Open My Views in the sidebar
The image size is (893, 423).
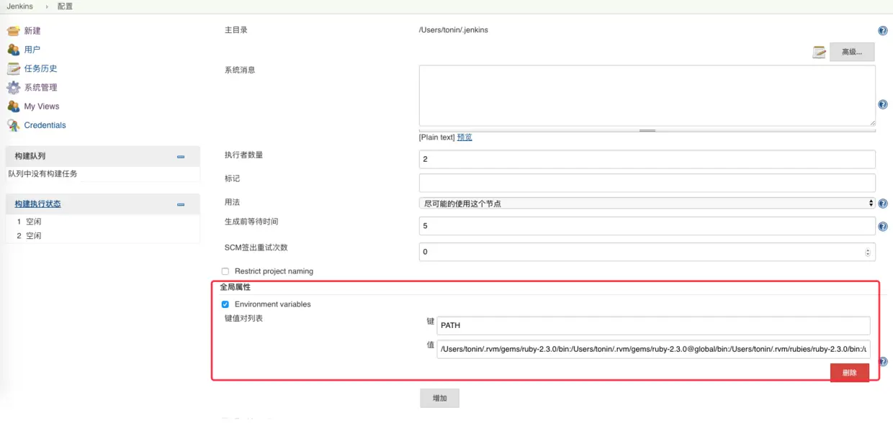42,106
